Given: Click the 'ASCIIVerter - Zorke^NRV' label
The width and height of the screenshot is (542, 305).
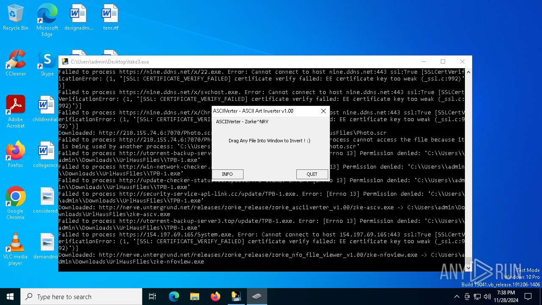Looking at the screenshot, I should click(242, 122).
